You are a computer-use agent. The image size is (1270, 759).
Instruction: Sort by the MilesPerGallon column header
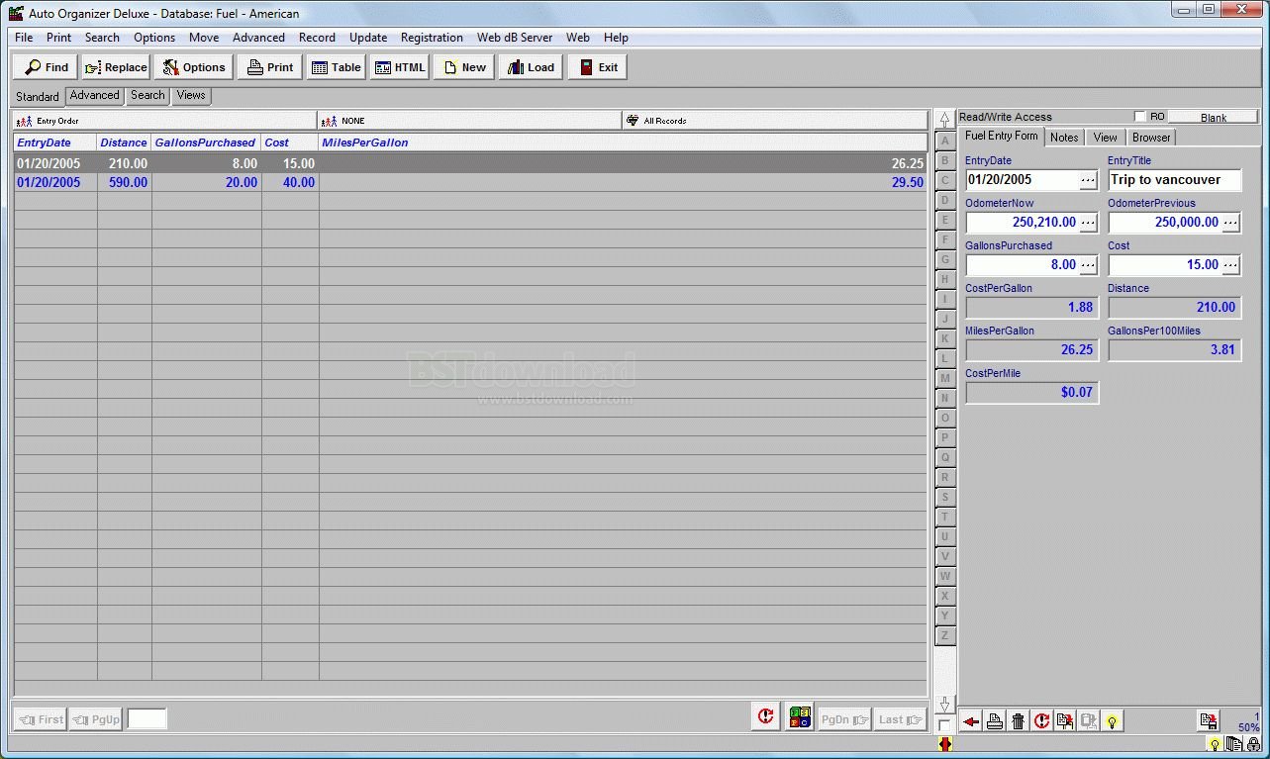point(624,142)
